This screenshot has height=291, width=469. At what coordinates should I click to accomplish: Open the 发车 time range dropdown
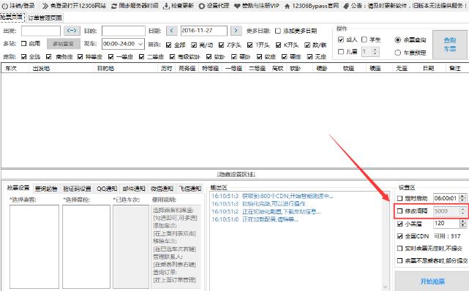pos(123,44)
